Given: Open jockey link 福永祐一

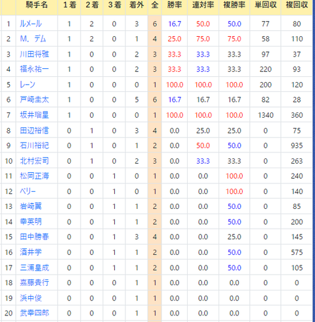Looking at the screenshot, I should pyautogui.click(x=34, y=69).
